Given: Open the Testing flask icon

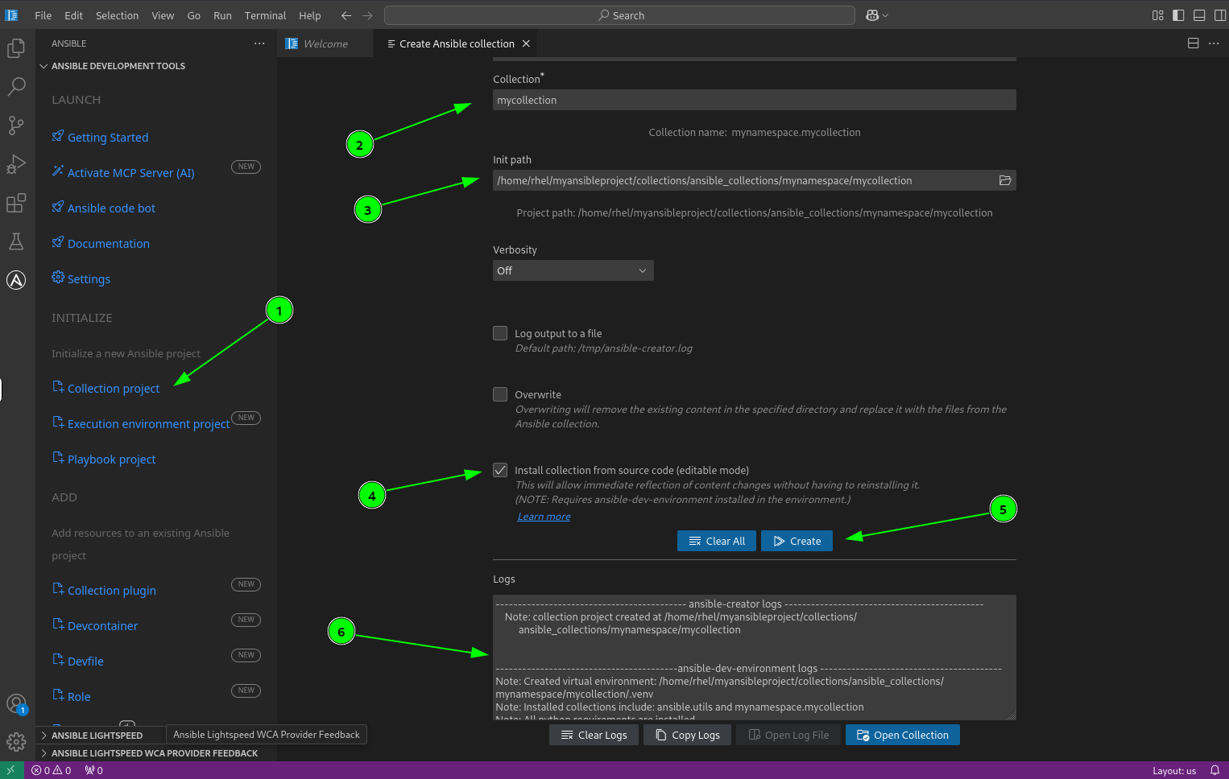Looking at the screenshot, I should point(16,241).
